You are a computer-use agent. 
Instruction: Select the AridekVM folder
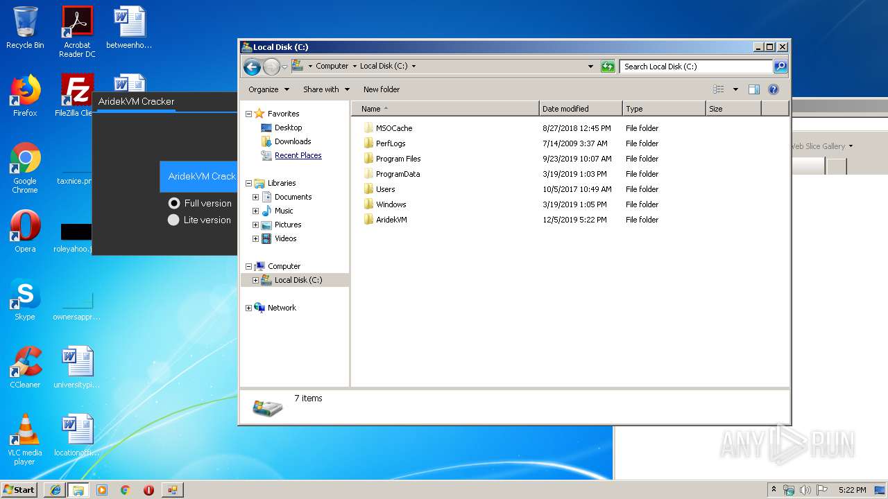(391, 220)
